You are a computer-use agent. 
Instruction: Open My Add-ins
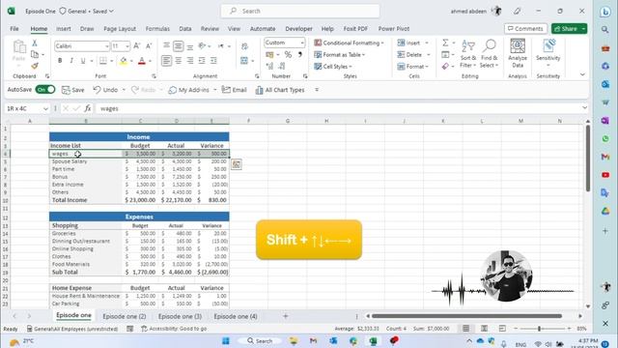[189, 90]
